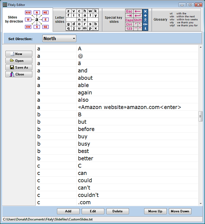Click the NW direction box
The image size is (205, 224).
[x=28, y=12]
